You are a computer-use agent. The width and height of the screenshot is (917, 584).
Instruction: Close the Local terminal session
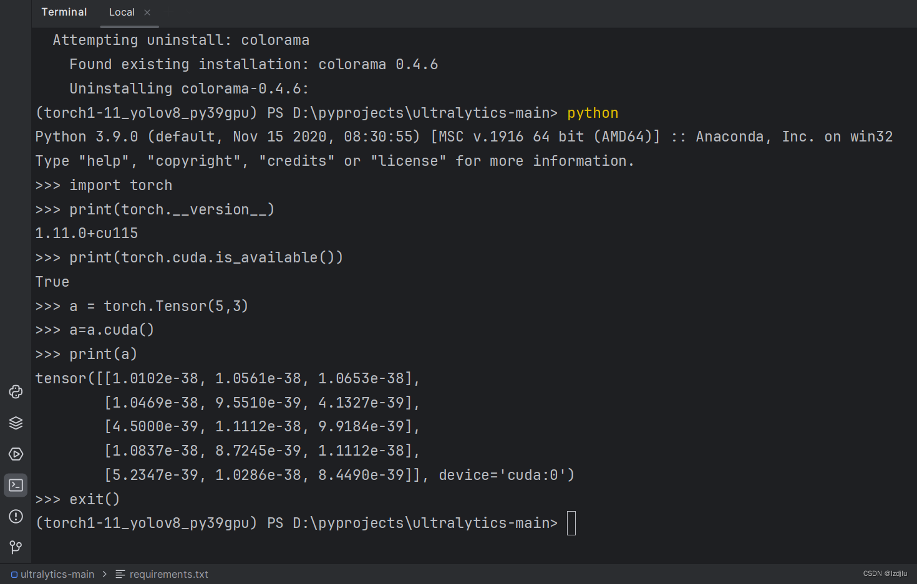pos(147,12)
